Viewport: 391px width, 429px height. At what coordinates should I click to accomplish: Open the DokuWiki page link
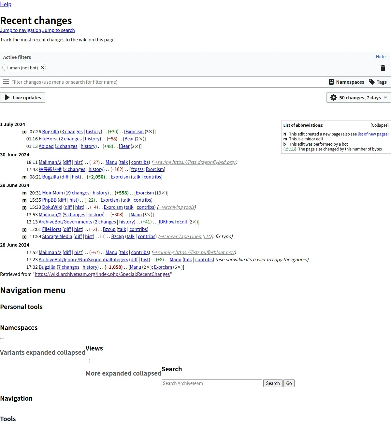[52, 207]
